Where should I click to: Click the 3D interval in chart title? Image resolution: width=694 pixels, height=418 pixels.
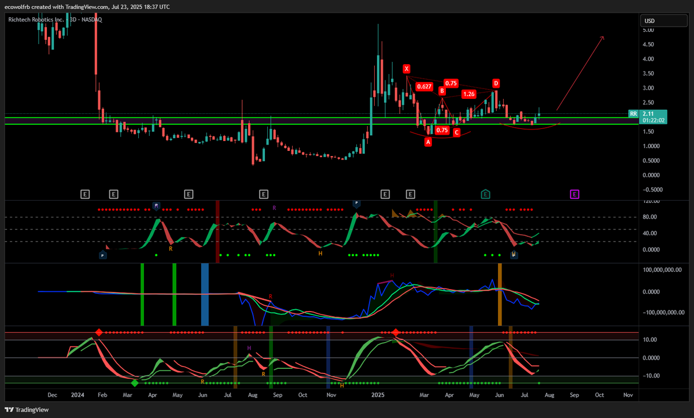pyautogui.click(x=72, y=19)
